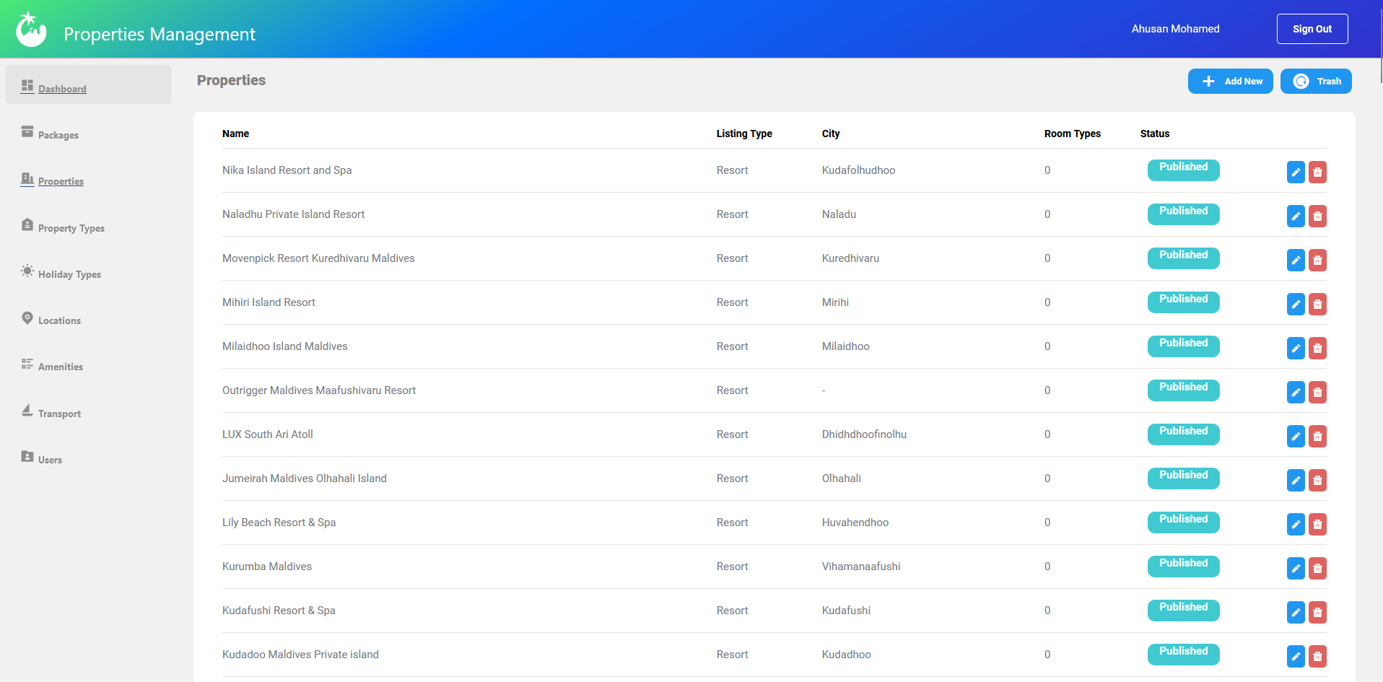This screenshot has width=1383, height=682.
Task: Edit Nika Island Resort and Spa
Action: pos(1296,172)
